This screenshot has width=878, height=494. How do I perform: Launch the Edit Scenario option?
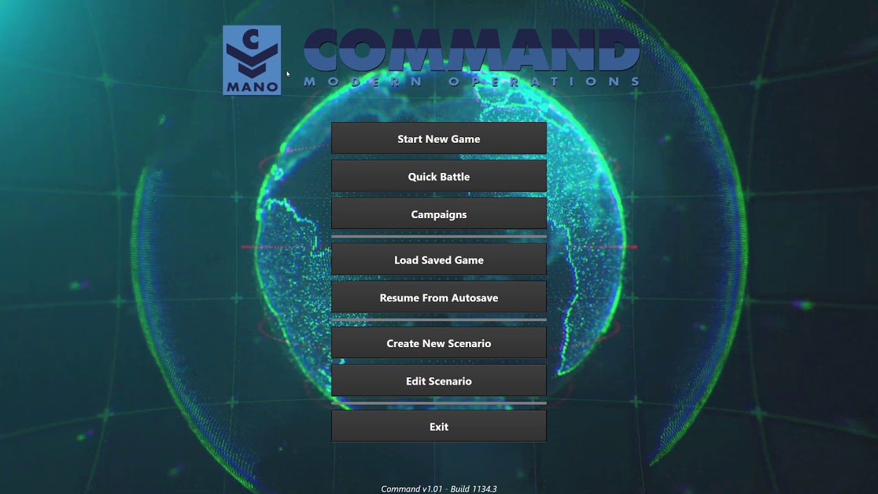[439, 381]
